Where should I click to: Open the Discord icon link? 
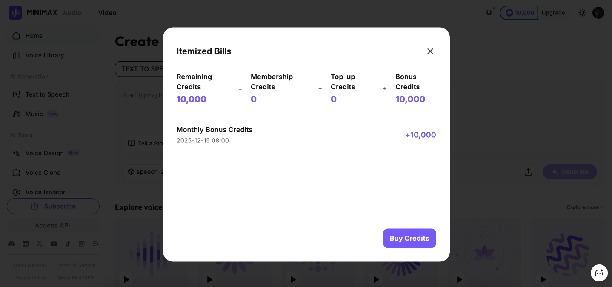click(12, 244)
